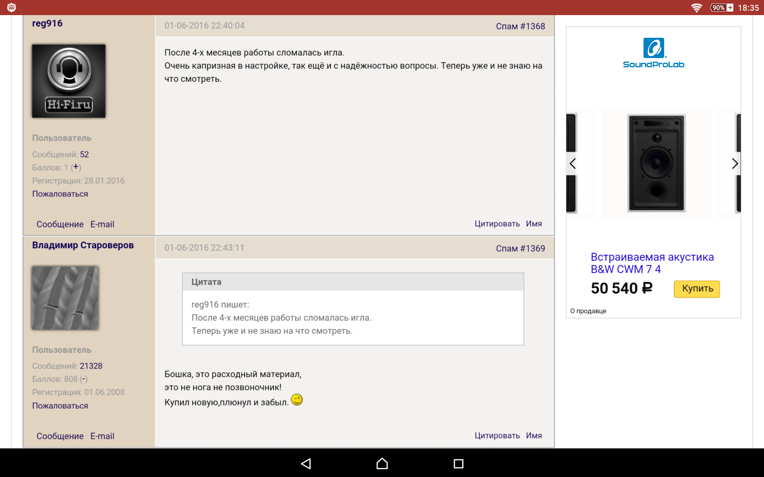The width and height of the screenshot is (764, 477).
Task: Open link Спам #1368
Action: point(520,26)
